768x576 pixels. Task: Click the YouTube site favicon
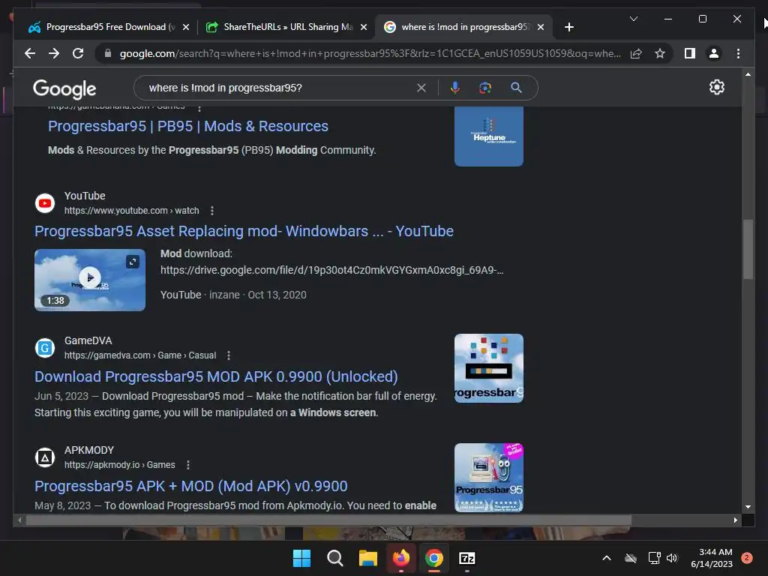point(45,202)
